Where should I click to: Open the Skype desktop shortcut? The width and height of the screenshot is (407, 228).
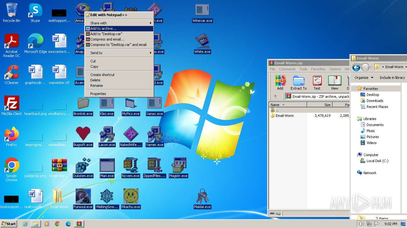pyautogui.click(x=35, y=13)
